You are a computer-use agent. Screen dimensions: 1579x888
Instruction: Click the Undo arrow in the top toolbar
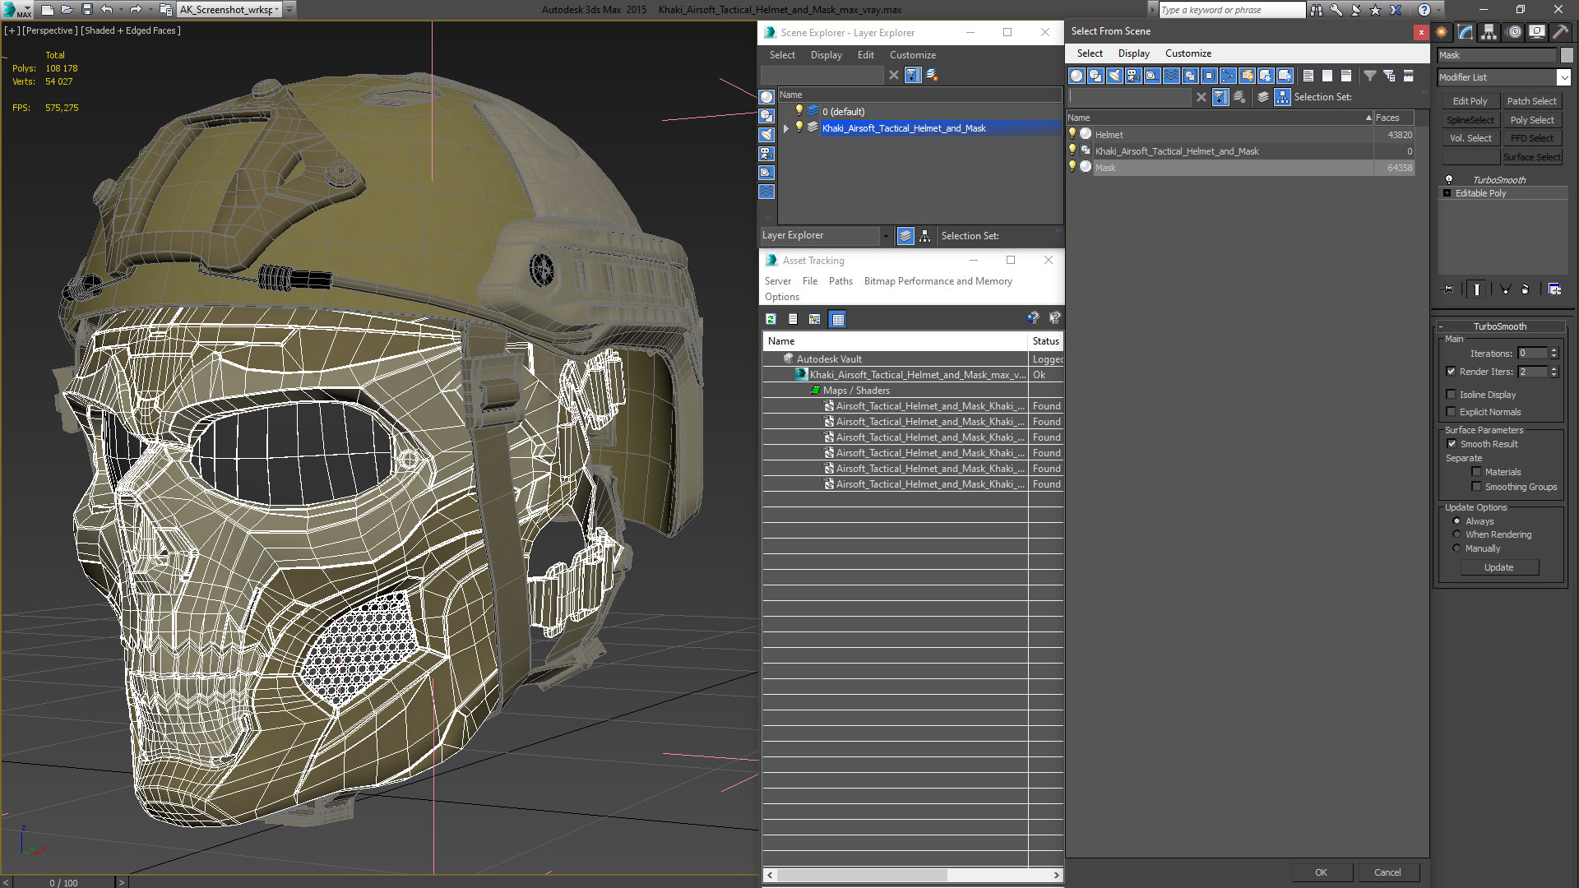click(x=107, y=10)
